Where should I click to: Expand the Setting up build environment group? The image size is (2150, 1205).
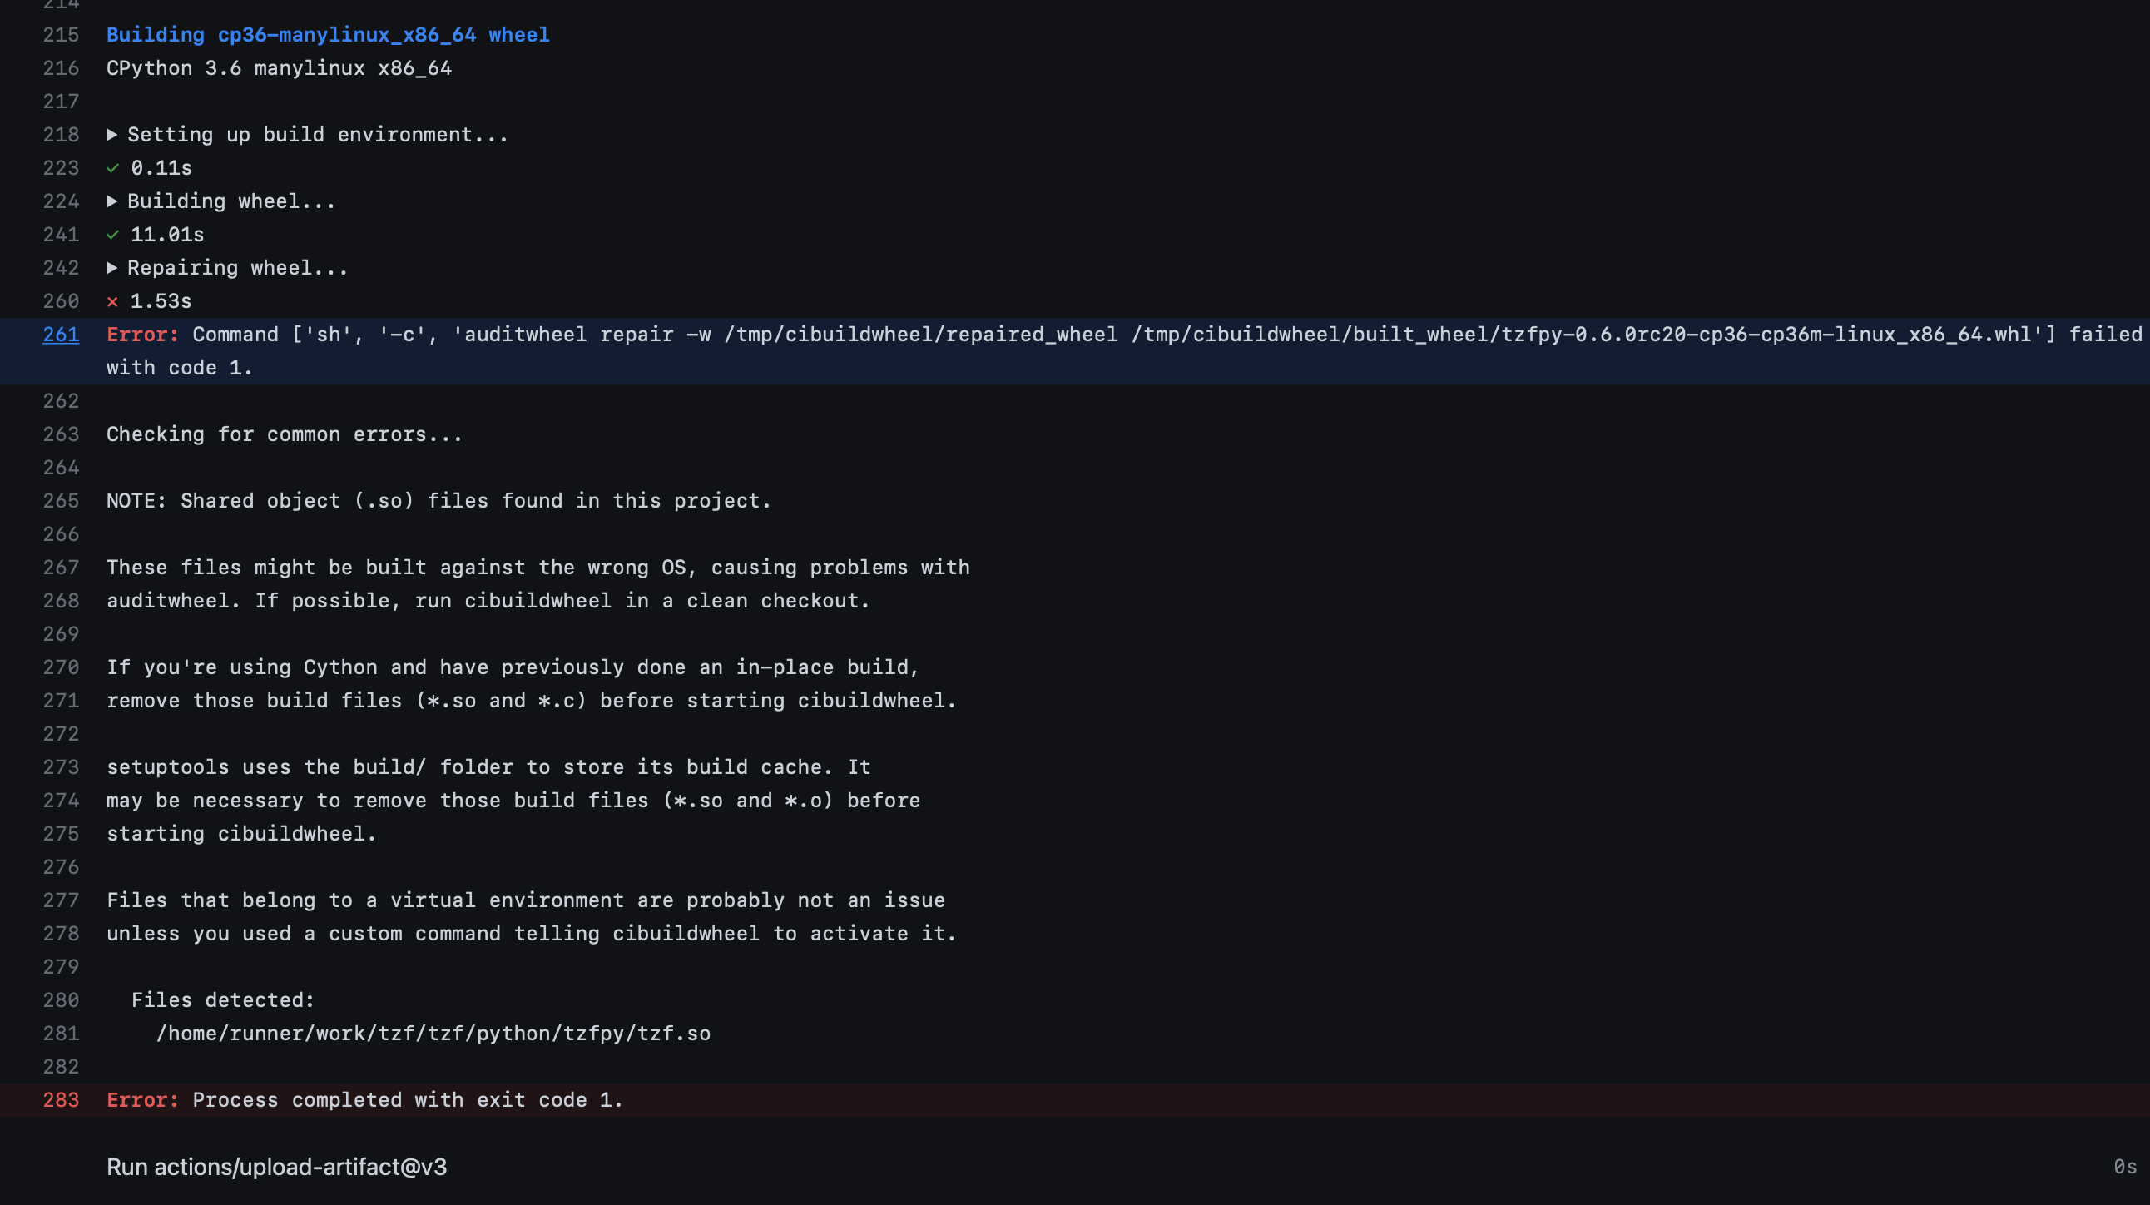(x=317, y=134)
